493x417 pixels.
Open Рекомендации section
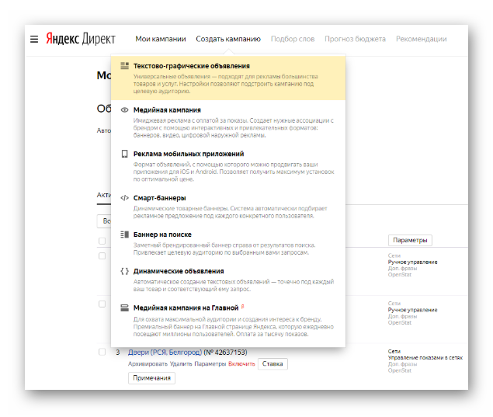tap(422, 39)
